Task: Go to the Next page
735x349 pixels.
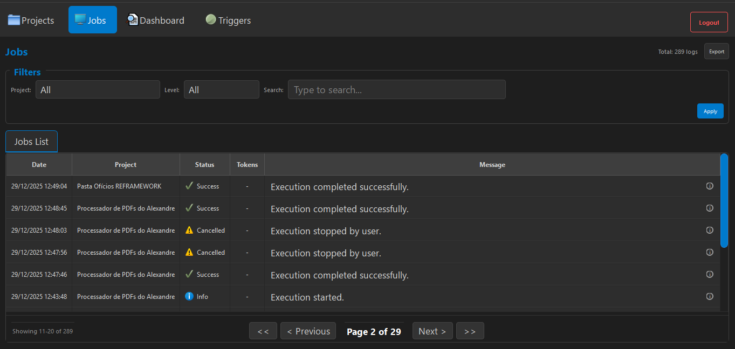Action: [432, 331]
